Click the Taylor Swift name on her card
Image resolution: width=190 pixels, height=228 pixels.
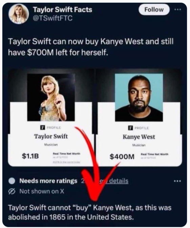[51, 136]
